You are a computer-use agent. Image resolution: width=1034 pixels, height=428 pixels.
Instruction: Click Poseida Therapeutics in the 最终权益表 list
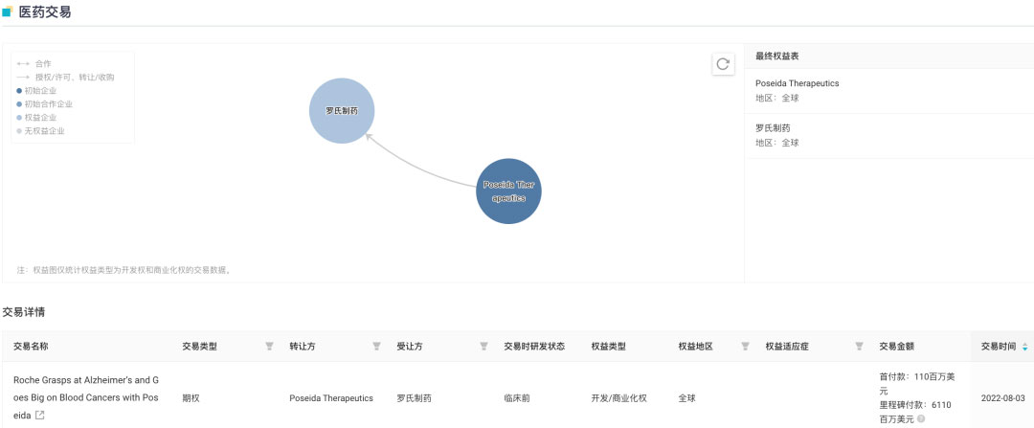click(x=797, y=83)
